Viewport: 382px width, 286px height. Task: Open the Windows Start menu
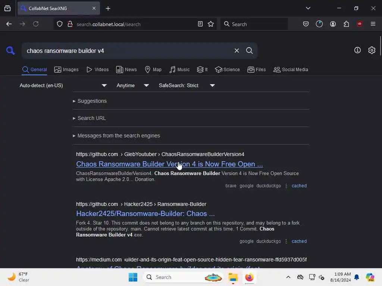133,277
